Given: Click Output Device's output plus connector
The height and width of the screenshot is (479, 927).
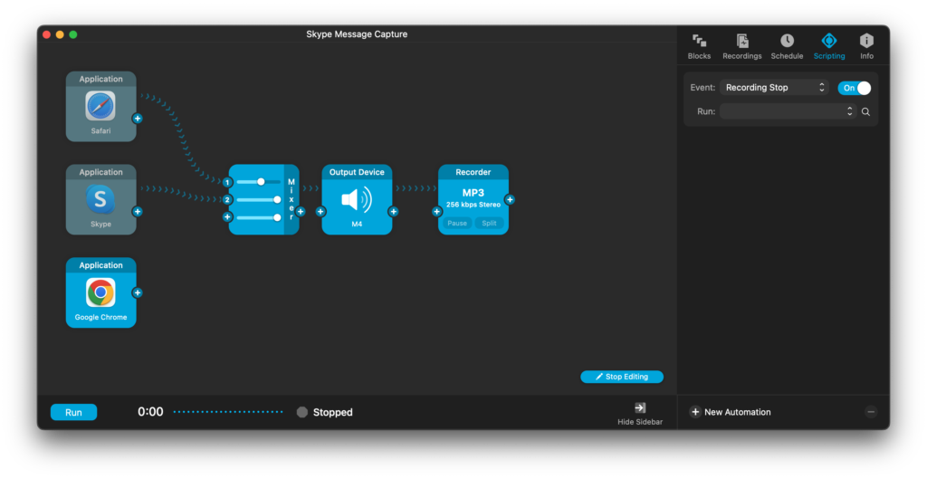Looking at the screenshot, I should tap(393, 212).
